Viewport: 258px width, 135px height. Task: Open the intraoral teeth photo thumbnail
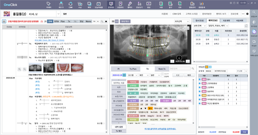click(x=77, y=68)
